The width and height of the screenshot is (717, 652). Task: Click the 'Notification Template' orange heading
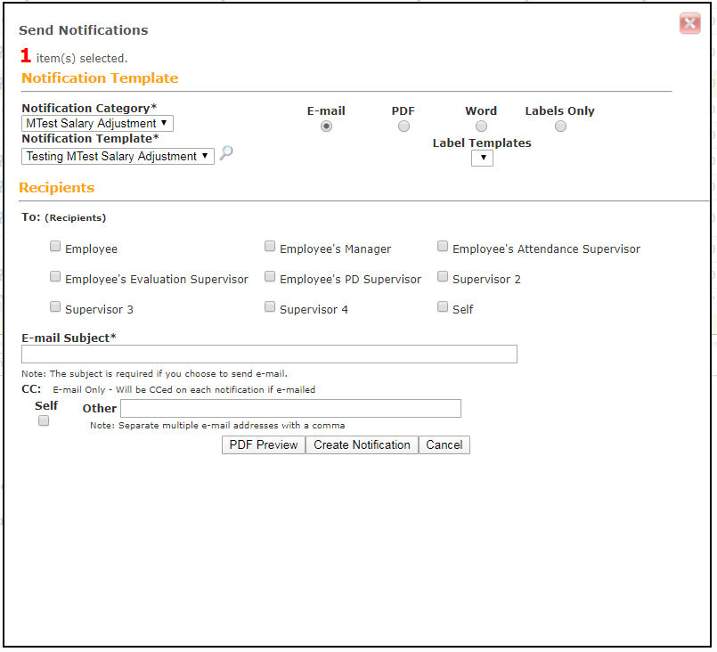point(100,78)
